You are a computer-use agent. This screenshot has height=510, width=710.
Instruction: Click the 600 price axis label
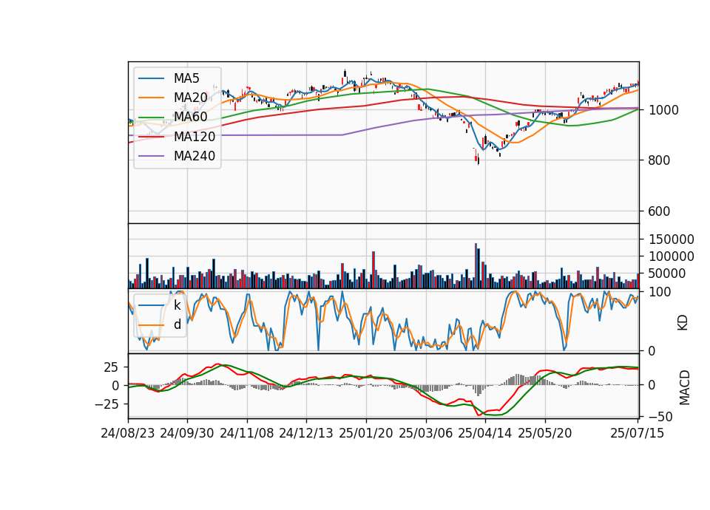pos(659,211)
